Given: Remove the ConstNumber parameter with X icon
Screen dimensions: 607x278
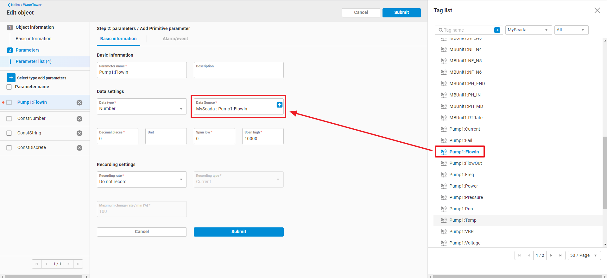Looking at the screenshot, I should (x=79, y=119).
